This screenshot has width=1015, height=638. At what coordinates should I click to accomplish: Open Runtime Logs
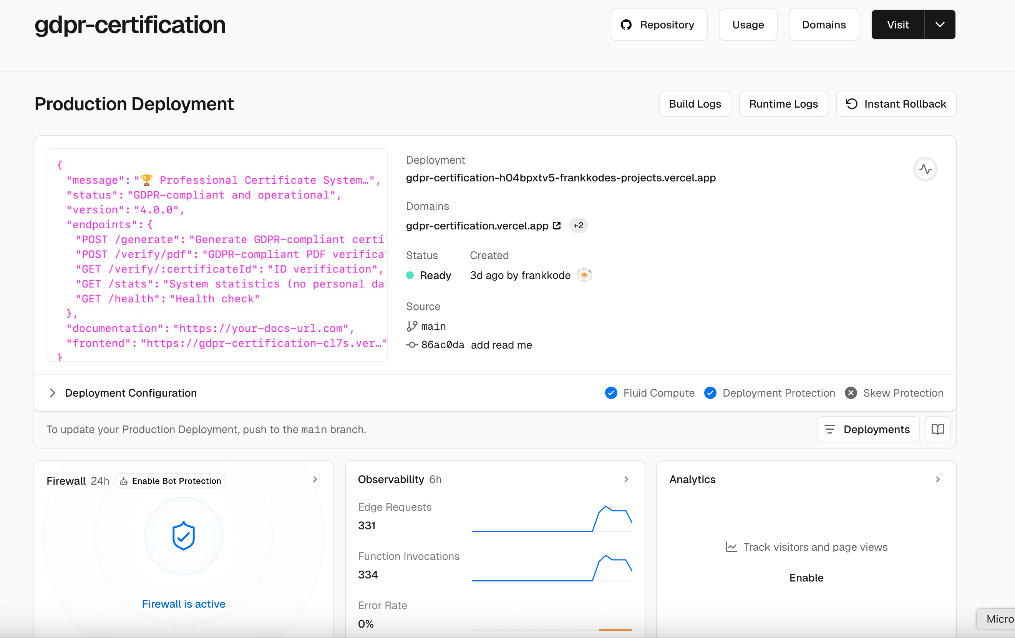783,104
